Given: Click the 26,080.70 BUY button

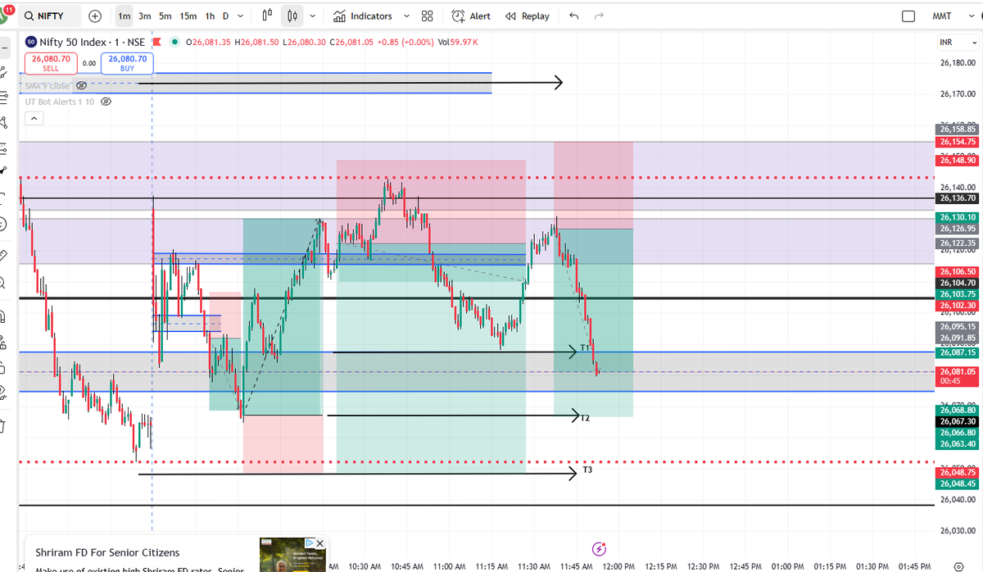Looking at the screenshot, I should (x=127, y=64).
